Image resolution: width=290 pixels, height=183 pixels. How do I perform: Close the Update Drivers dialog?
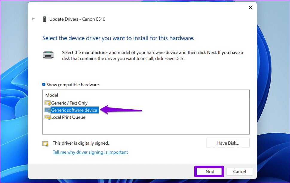(x=251, y=7)
